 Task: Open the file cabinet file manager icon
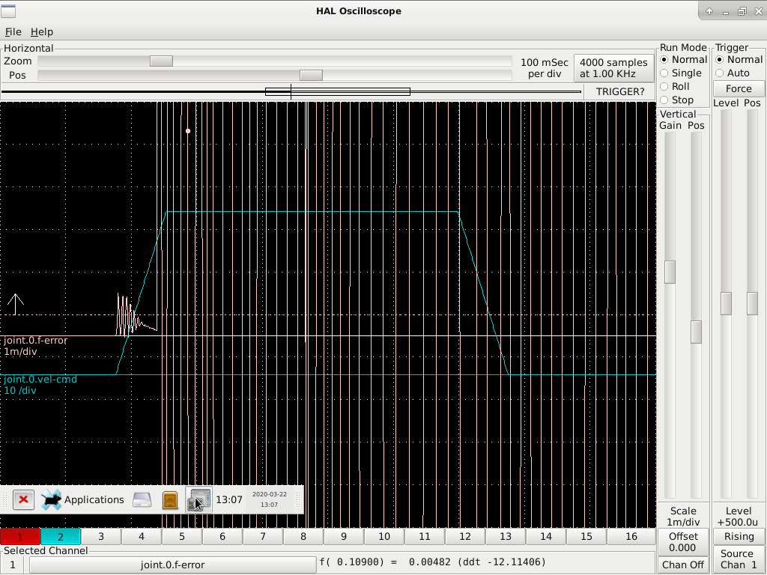[170, 499]
